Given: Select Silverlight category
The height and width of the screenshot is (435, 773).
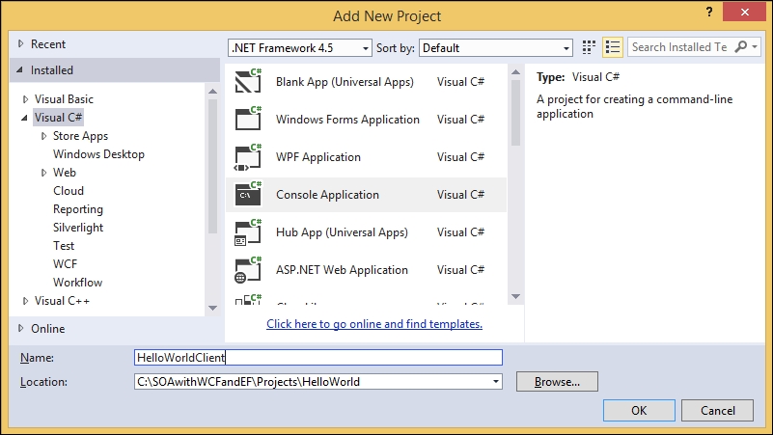Looking at the screenshot, I should tap(78, 228).
